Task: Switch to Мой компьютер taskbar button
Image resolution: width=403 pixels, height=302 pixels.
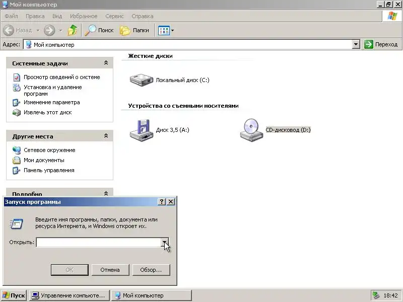Action: click(152, 295)
